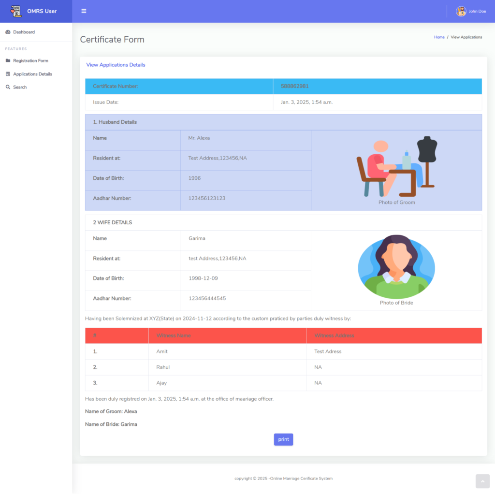Image resolution: width=495 pixels, height=494 pixels.
Task: Click the scroll-to-top arrow button
Action: [x=482, y=481]
